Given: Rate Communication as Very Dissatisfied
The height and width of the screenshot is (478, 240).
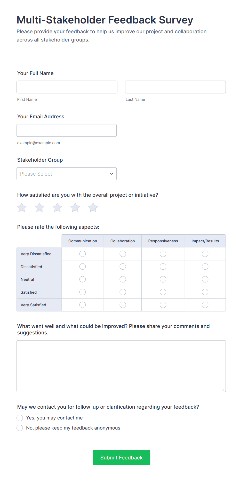Looking at the screenshot, I should click(x=83, y=254).
